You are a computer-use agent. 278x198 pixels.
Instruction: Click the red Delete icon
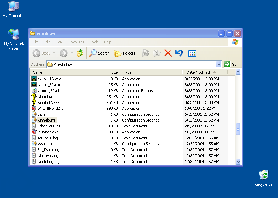coord(168,53)
